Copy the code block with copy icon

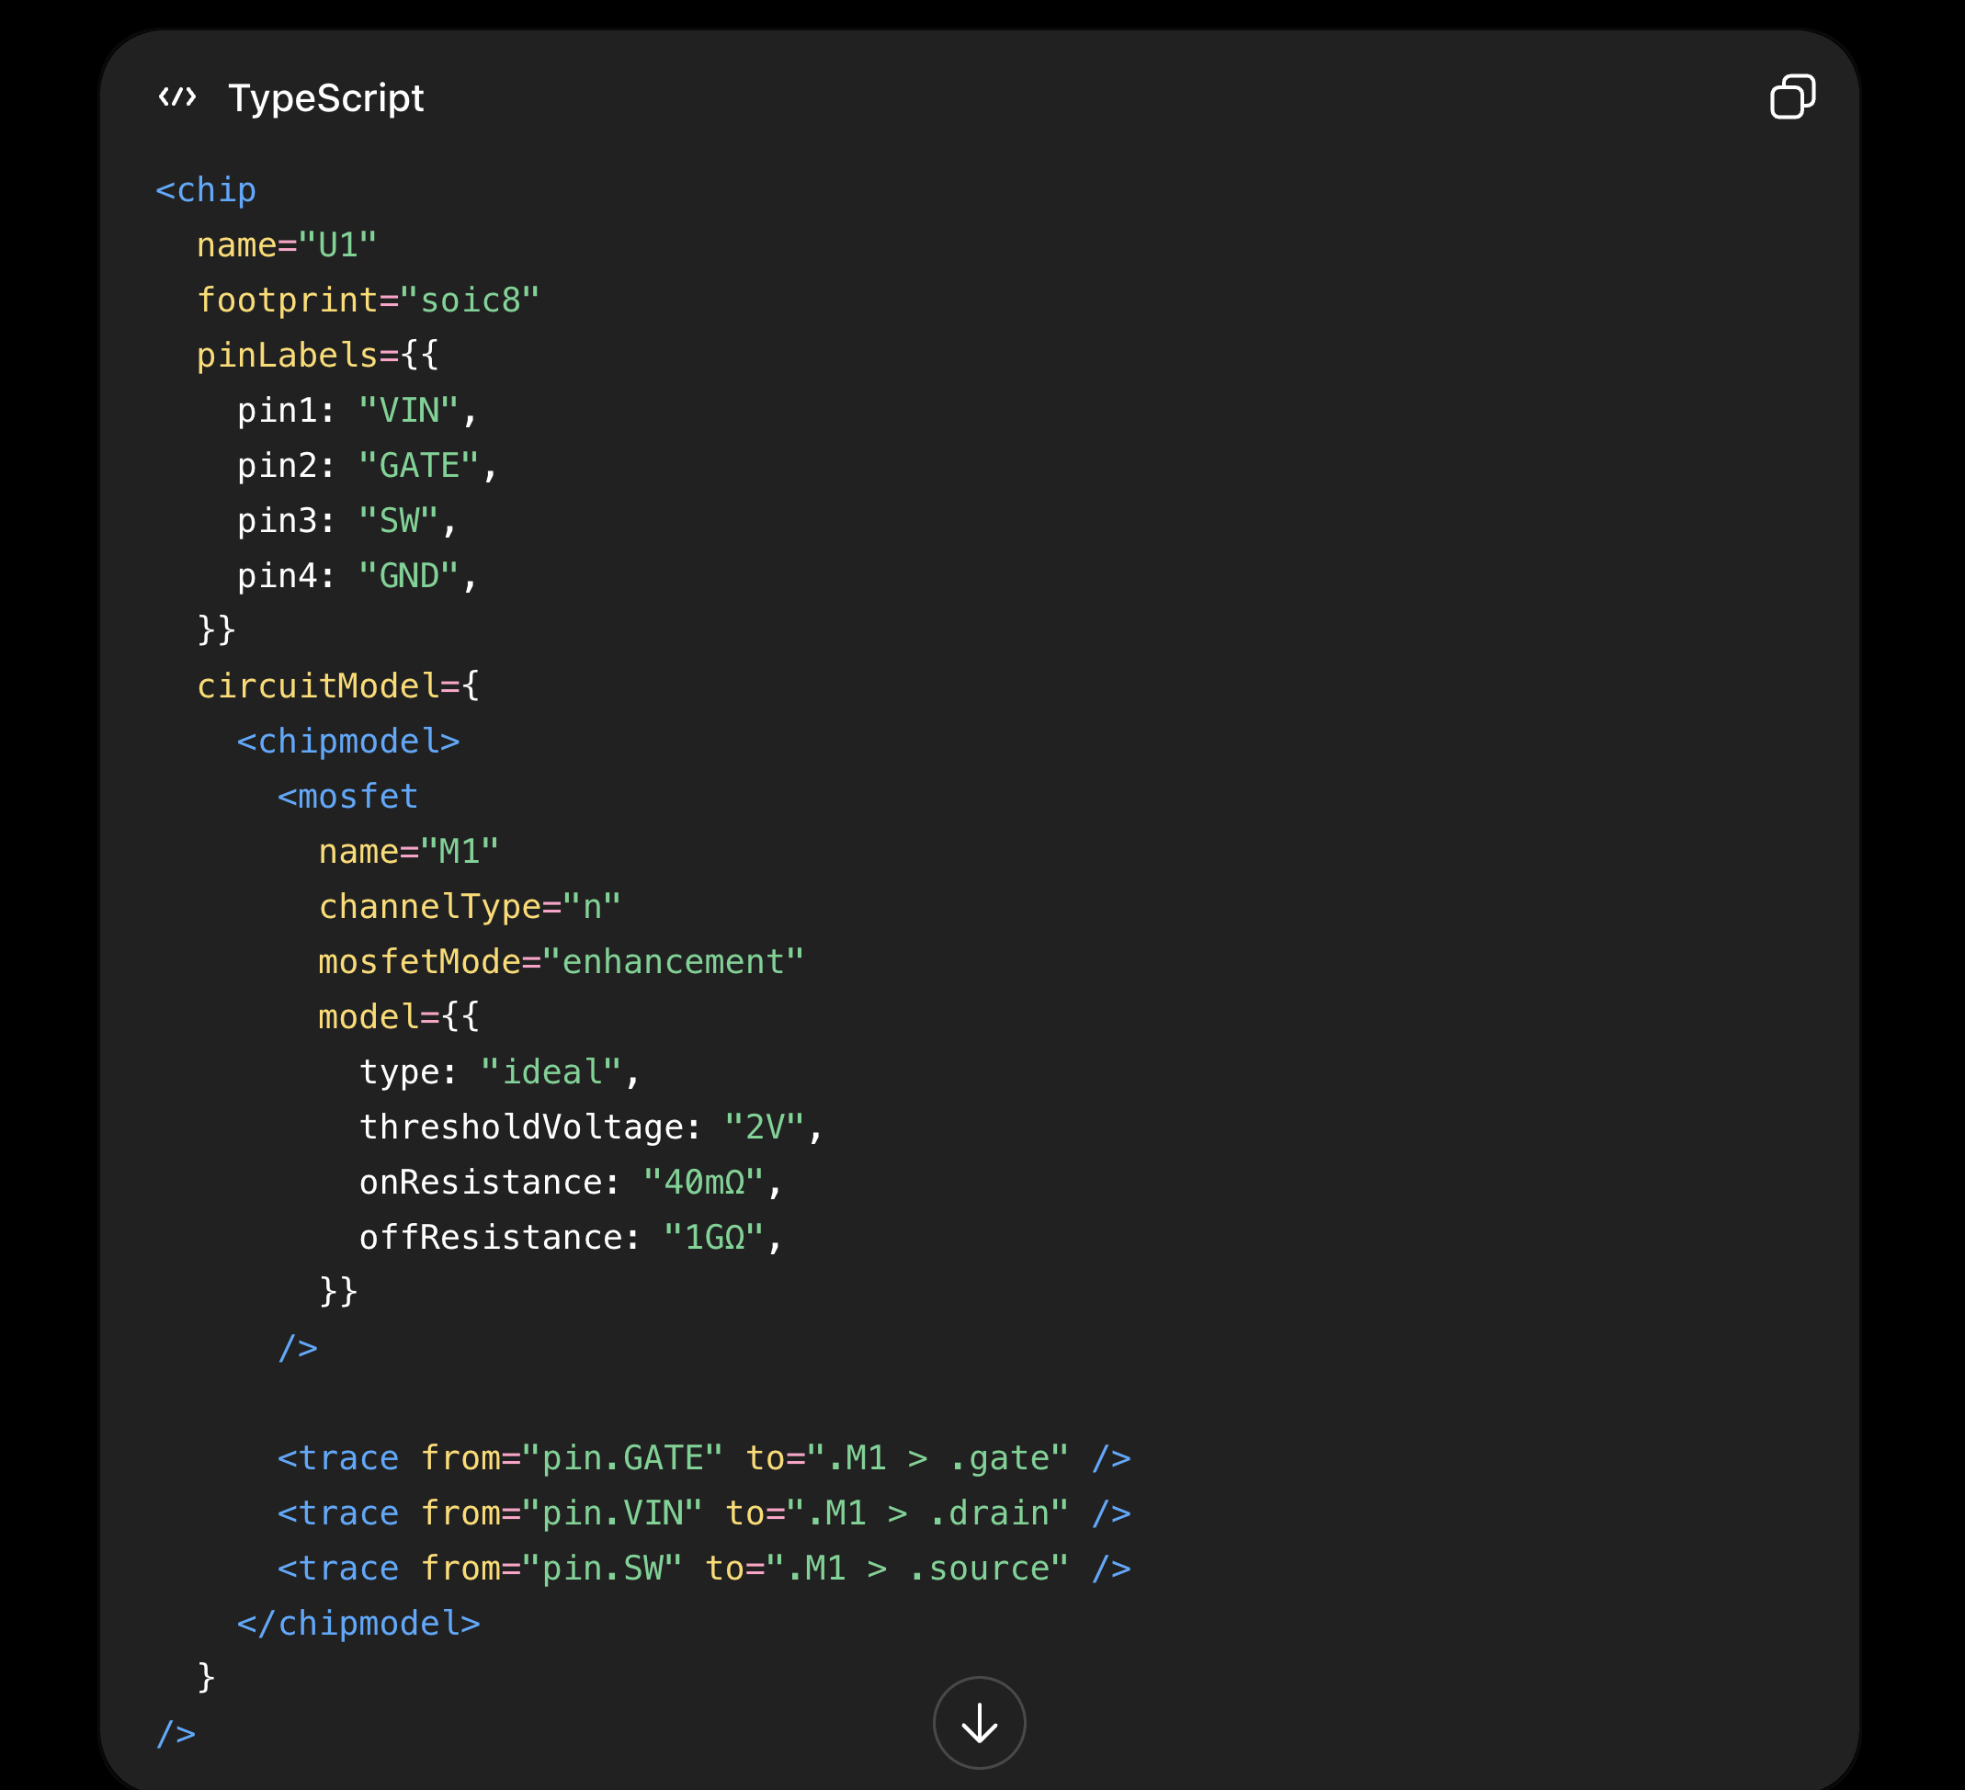[x=1791, y=96]
